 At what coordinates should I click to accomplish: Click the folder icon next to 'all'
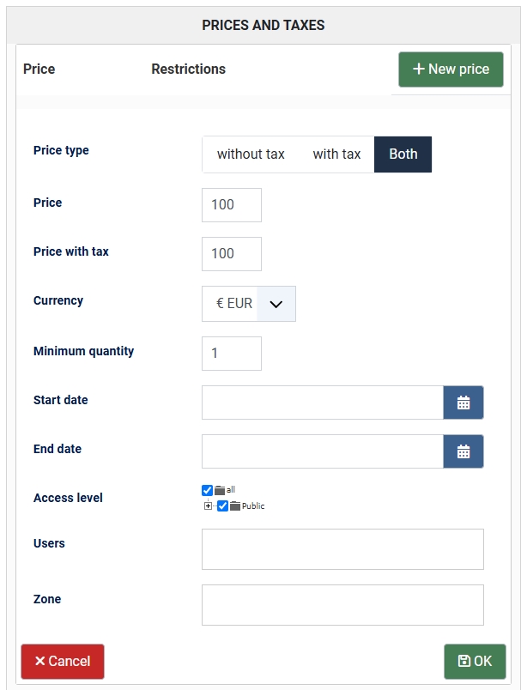pos(220,490)
